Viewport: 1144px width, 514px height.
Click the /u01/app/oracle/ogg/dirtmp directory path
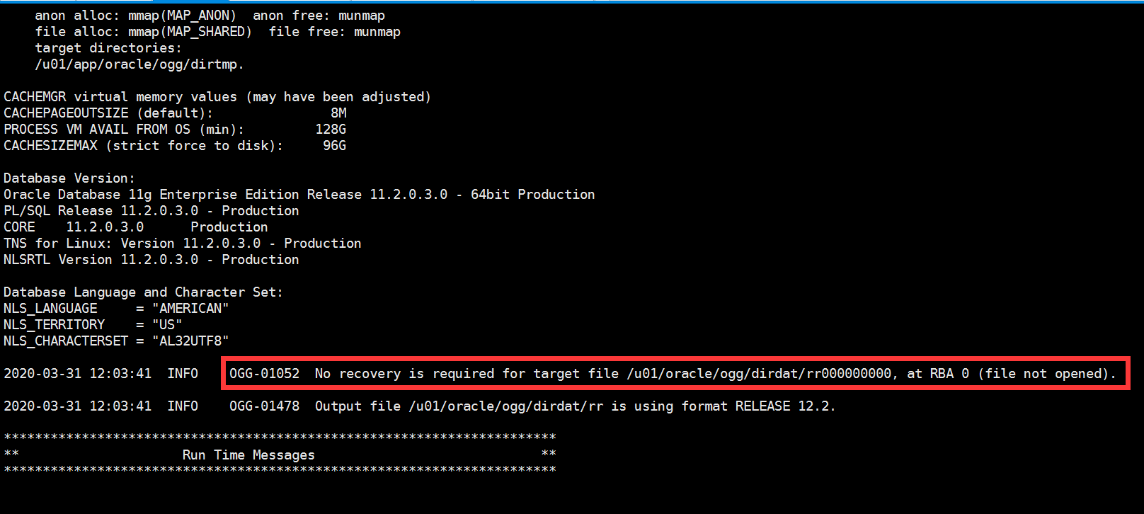(x=139, y=64)
